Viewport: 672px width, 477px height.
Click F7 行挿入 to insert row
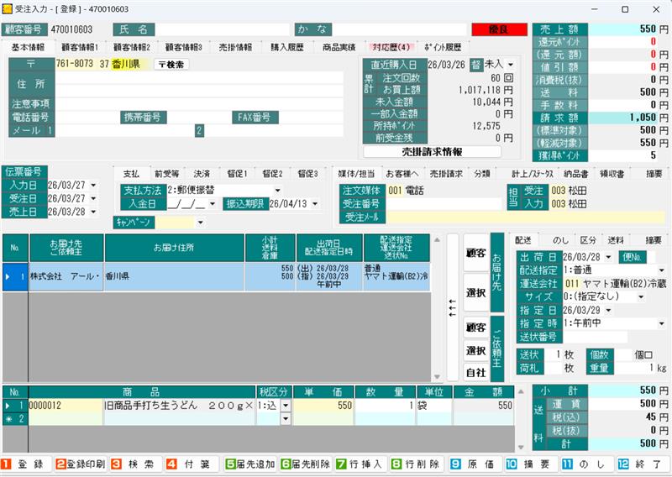point(360,464)
